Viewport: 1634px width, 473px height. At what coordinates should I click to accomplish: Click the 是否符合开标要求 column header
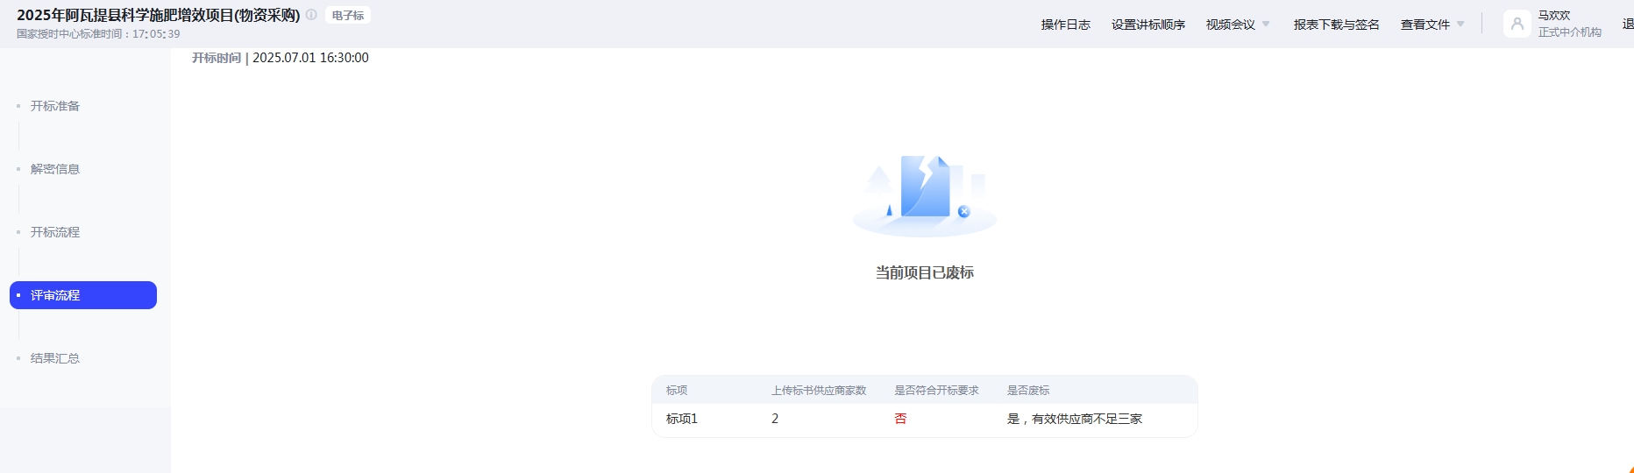(936, 391)
